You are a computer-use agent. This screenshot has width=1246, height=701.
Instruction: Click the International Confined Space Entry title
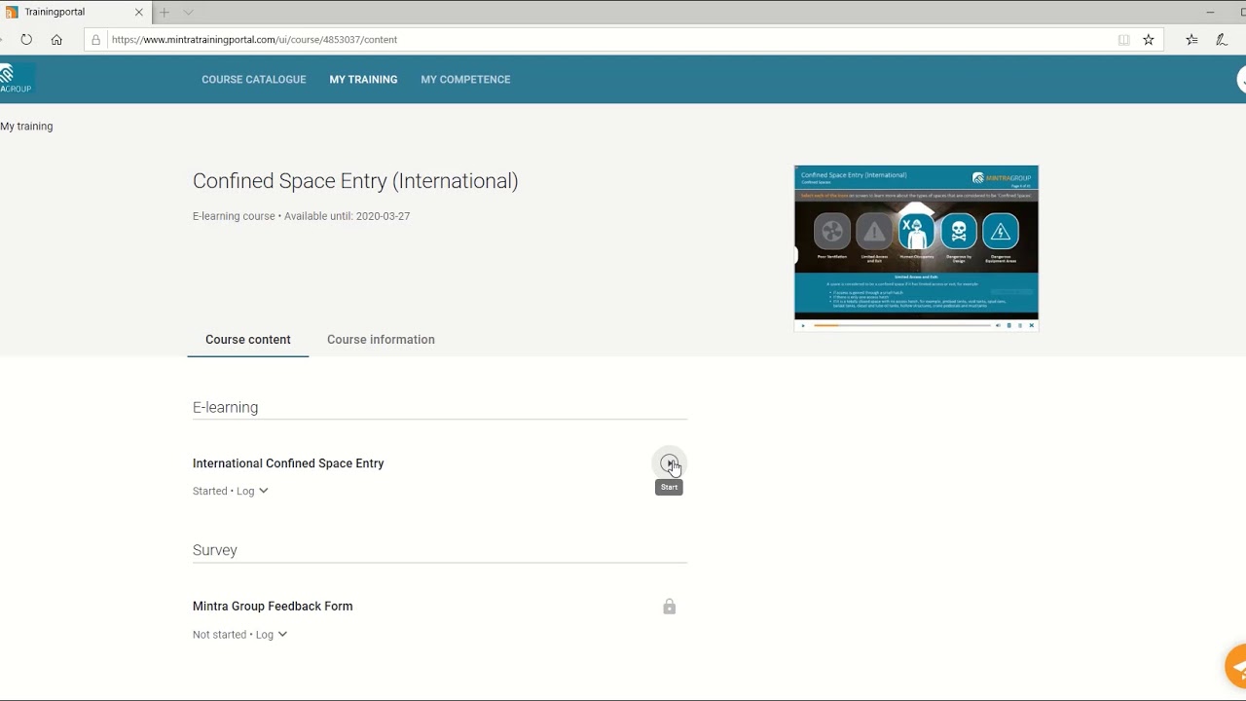pos(288,463)
